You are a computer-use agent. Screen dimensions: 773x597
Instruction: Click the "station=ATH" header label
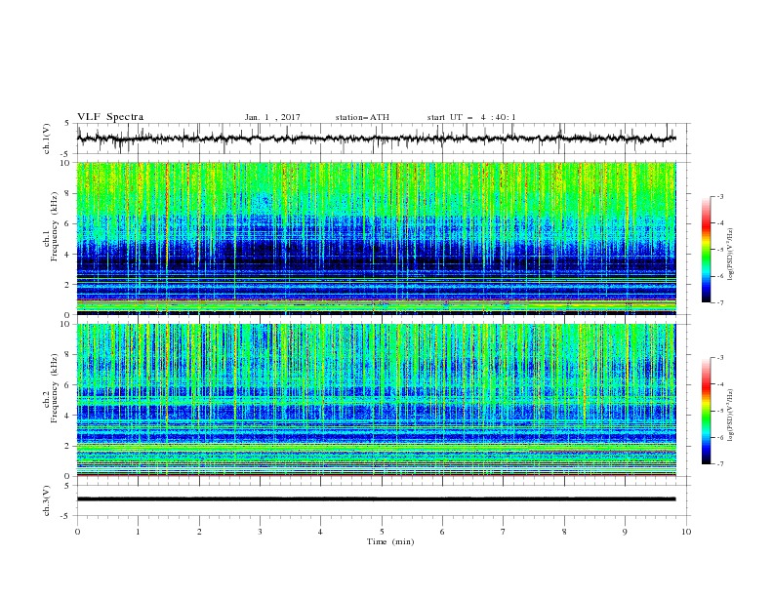[x=362, y=117]
